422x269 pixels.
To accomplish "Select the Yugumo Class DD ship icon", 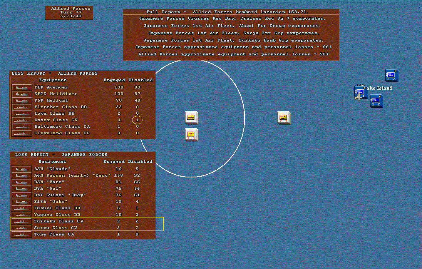I will click(22, 215).
